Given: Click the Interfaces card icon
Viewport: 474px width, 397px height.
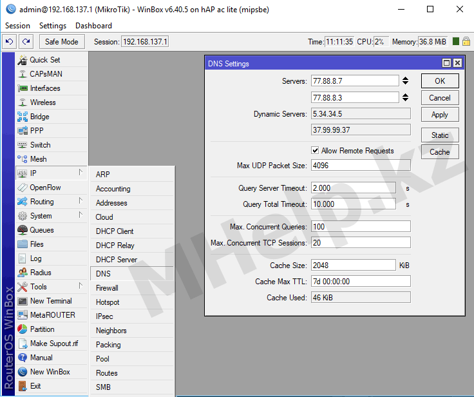Looking at the screenshot, I should 23,88.
